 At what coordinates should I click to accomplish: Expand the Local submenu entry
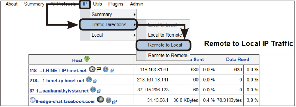(108, 35)
